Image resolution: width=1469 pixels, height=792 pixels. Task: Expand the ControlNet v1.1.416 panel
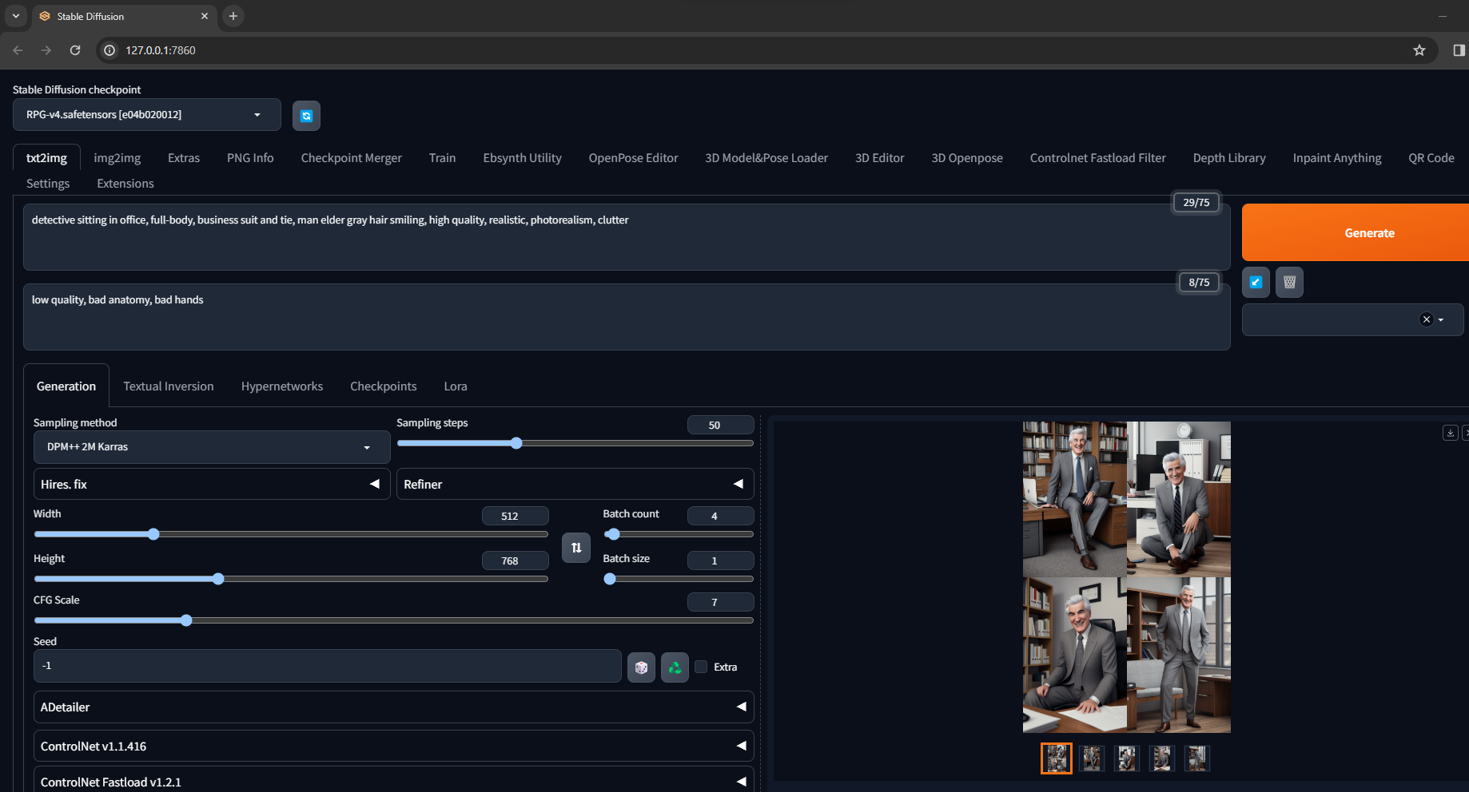click(394, 746)
